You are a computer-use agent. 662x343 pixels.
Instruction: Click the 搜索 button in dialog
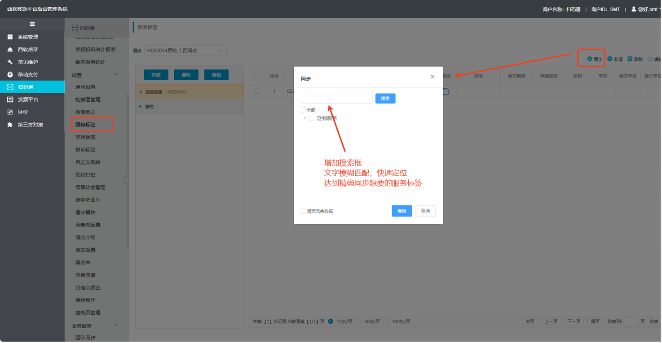tap(385, 98)
